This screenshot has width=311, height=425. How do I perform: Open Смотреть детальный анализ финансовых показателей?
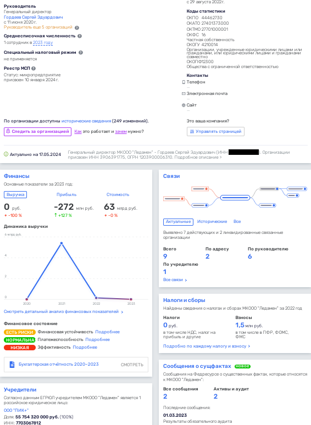(63, 312)
